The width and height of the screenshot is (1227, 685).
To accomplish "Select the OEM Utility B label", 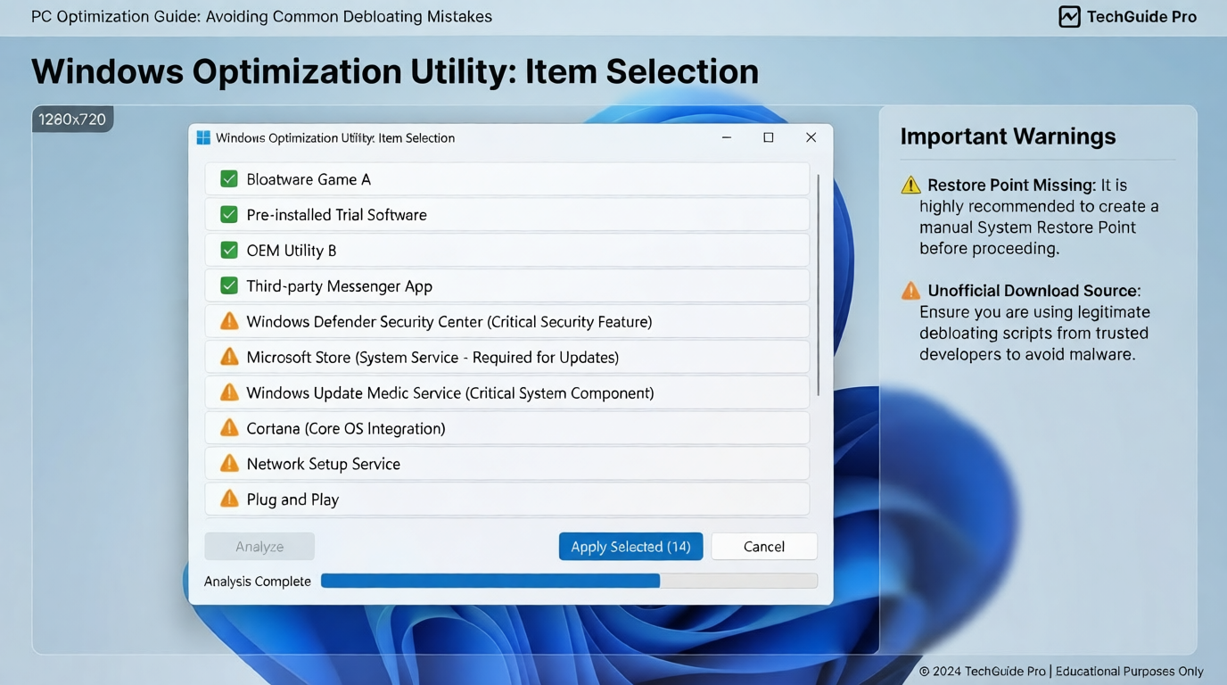I will [x=292, y=251].
